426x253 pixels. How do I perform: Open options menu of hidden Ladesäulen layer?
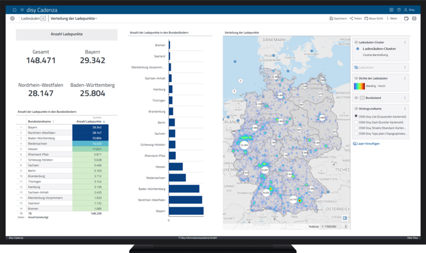[x=405, y=67]
